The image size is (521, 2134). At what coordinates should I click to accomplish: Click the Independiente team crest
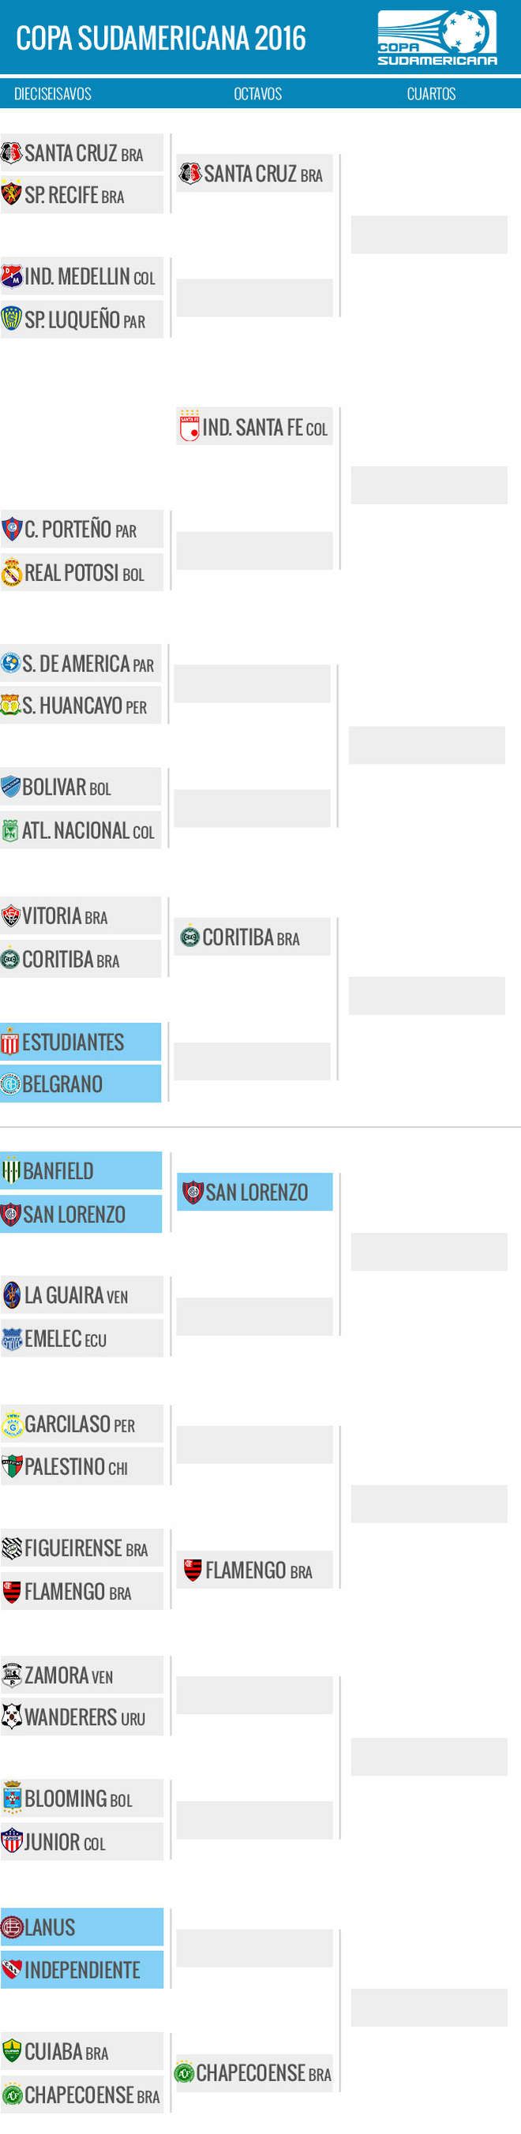coord(12,1970)
